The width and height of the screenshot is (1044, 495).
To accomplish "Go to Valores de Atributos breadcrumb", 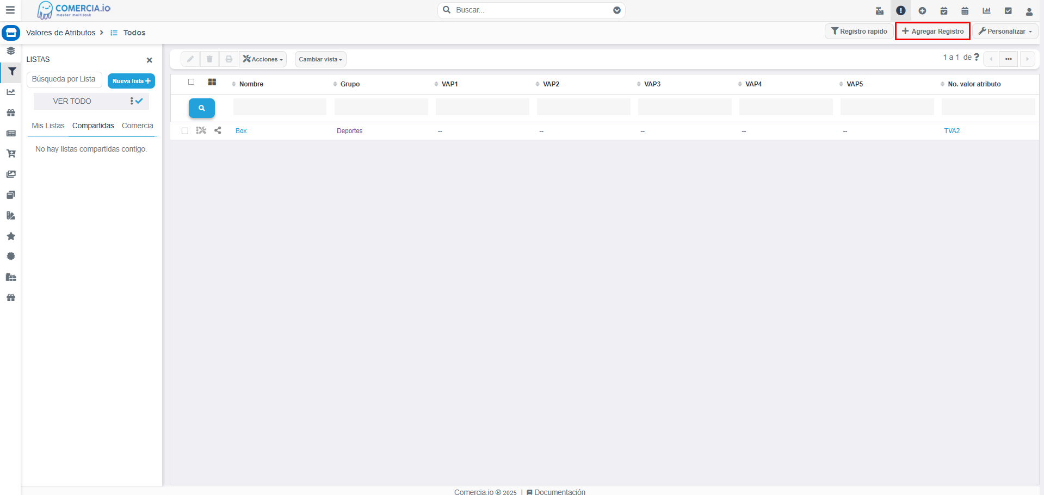I will pyautogui.click(x=61, y=33).
